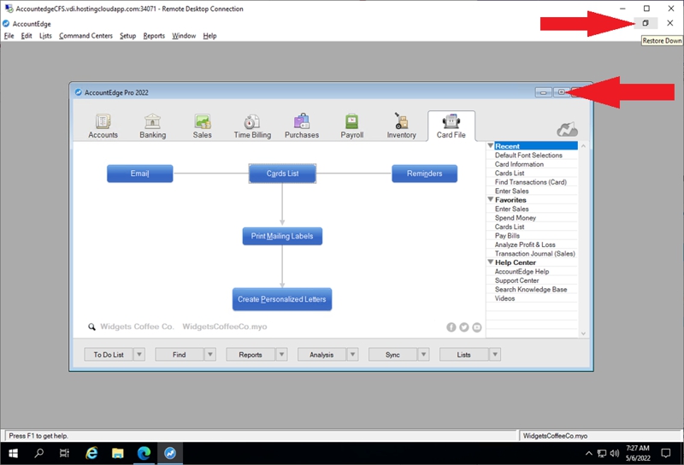The height and width of the screenshot is (465, 684).
Task: Click Create Personalized Letters button
Action: pyautogui.click(x=282, y=299)
